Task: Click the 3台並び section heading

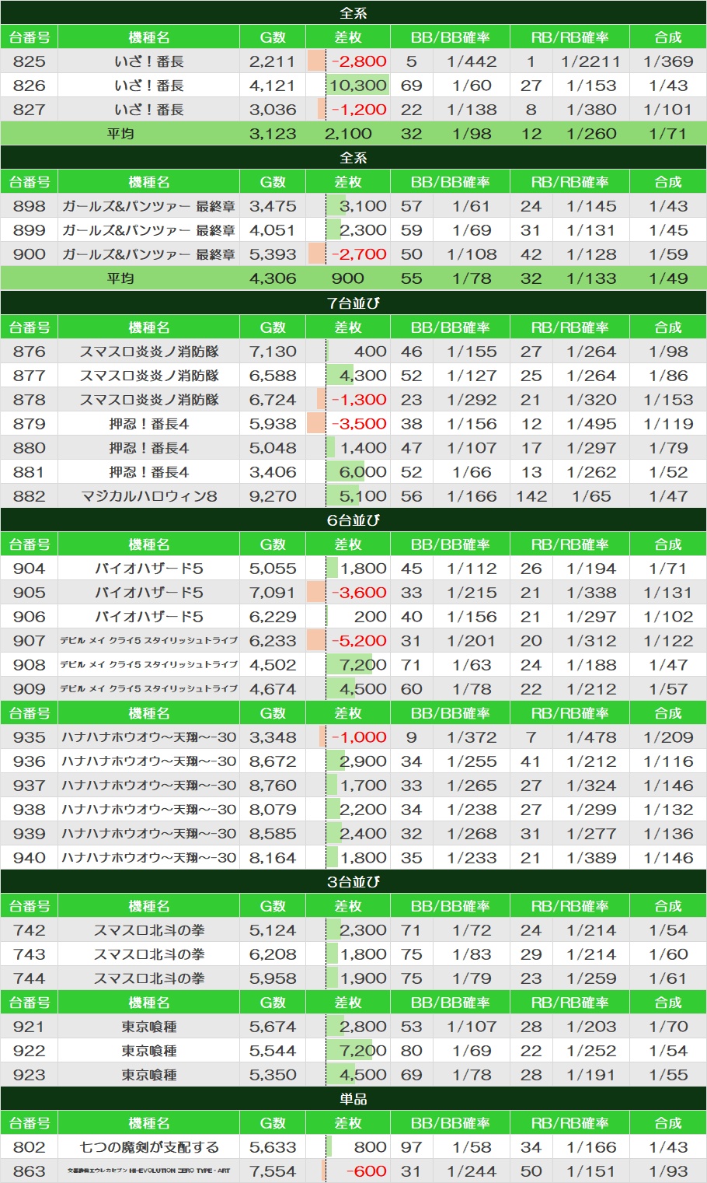Action: pyautogui.click(x=353, y=882)
